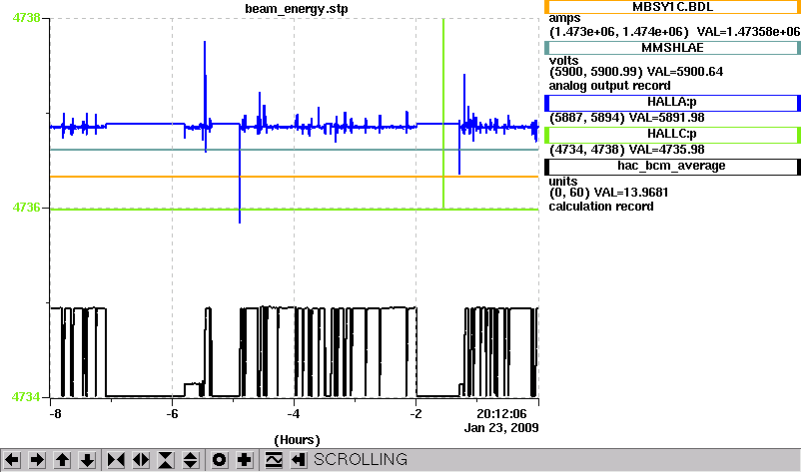Click the VAL=4735.98 reading under HALLC:p
This screenshot has width=801, height=472.
click(x=666, y=150)
